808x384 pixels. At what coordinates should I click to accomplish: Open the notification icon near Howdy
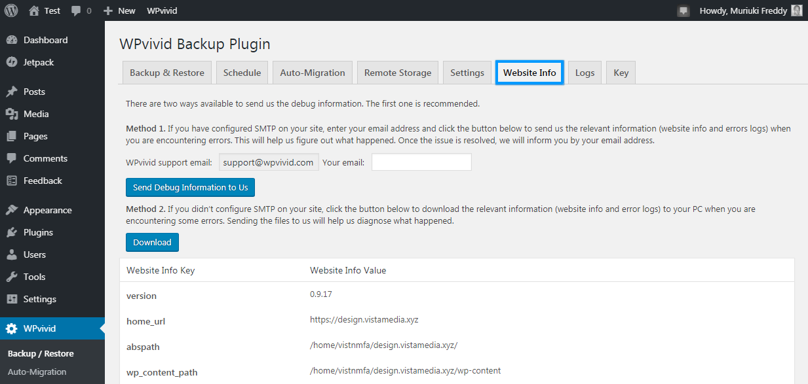(683, 11)
